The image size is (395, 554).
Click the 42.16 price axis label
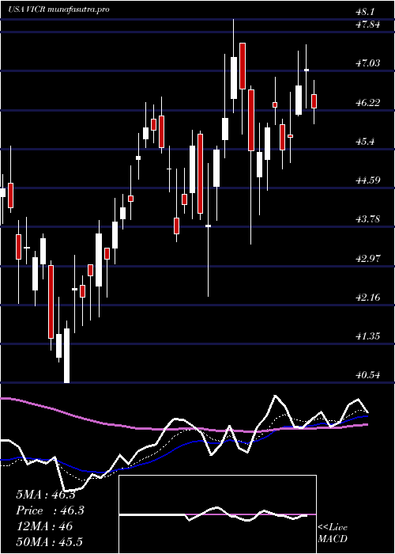click(368, 298)
